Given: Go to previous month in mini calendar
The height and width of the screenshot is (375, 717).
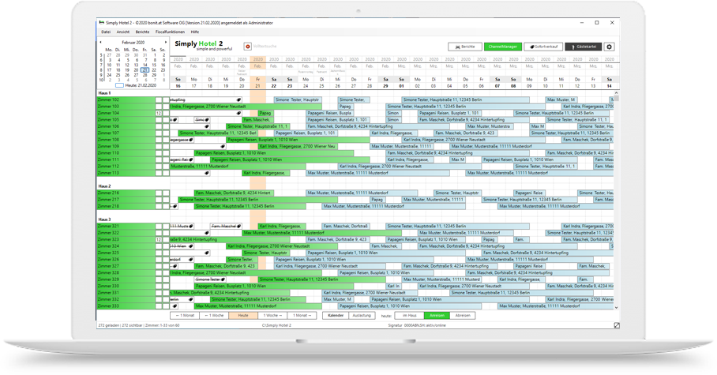Looking at the screenshot, I should click(x=101, y=42).
